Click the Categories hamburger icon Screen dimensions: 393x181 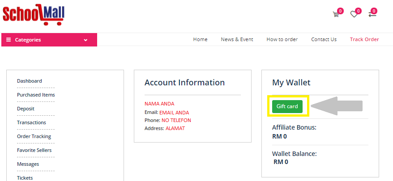[9, 40]
